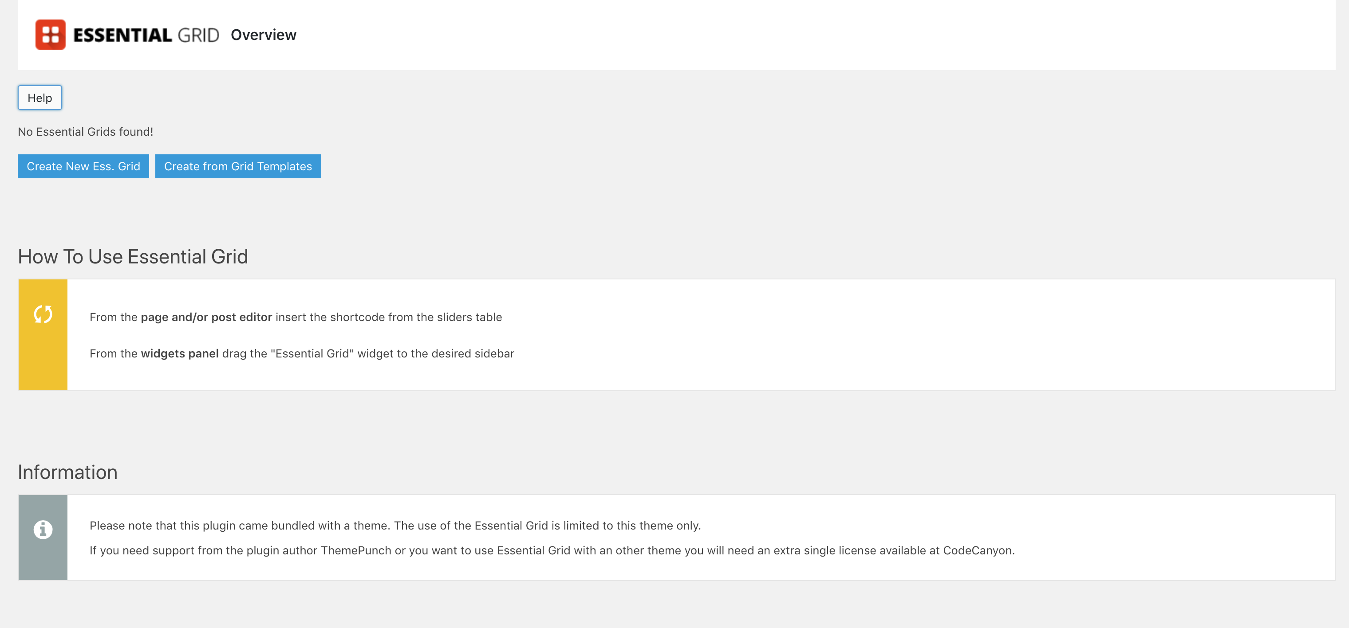Screen dimensions: 1349x628
Task: Click the yellow sidebar of the how-to box
Action: click(43, 334)
